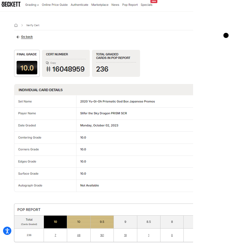Open the 161 count under grade 9.5
The height and width of the screenshot is (244, 229).
[102, 235]
